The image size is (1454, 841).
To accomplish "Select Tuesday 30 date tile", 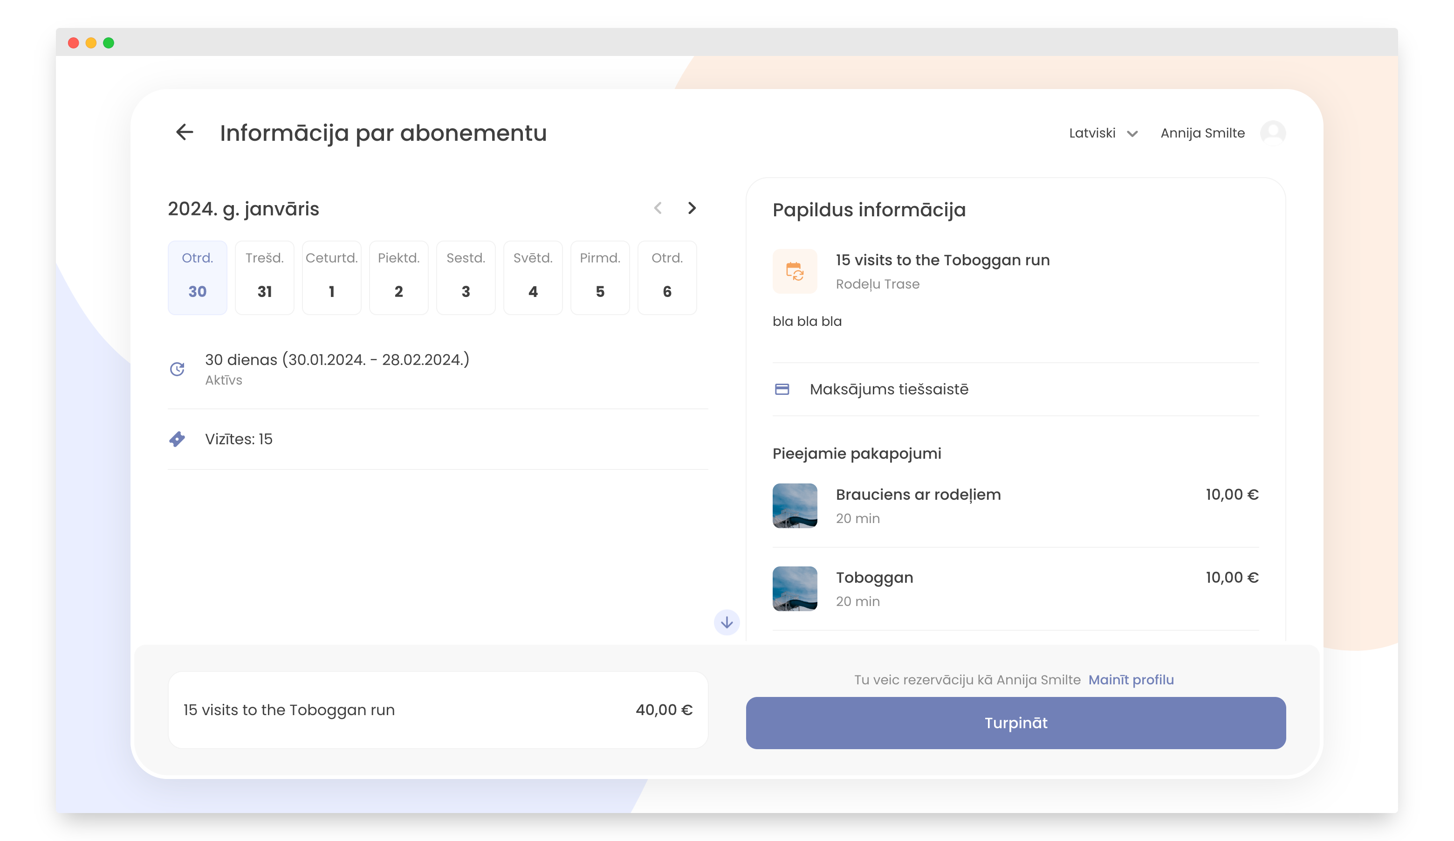I will click(x=197, y=278).
